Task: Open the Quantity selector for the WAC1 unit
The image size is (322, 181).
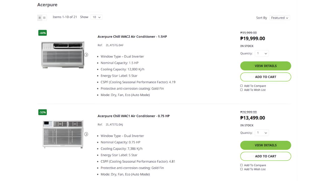Action: 262,132
